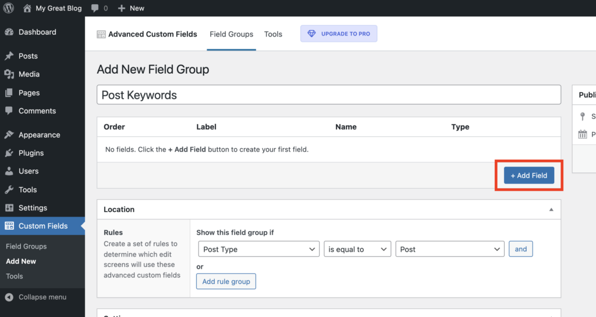Click the Location panel title
Image resolution: width=596 pixels, height=317 pixels.
point(119,210)
